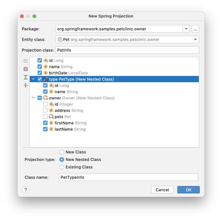Check the id Integer checkbox

pyautogui.click(x=45, y=104)
